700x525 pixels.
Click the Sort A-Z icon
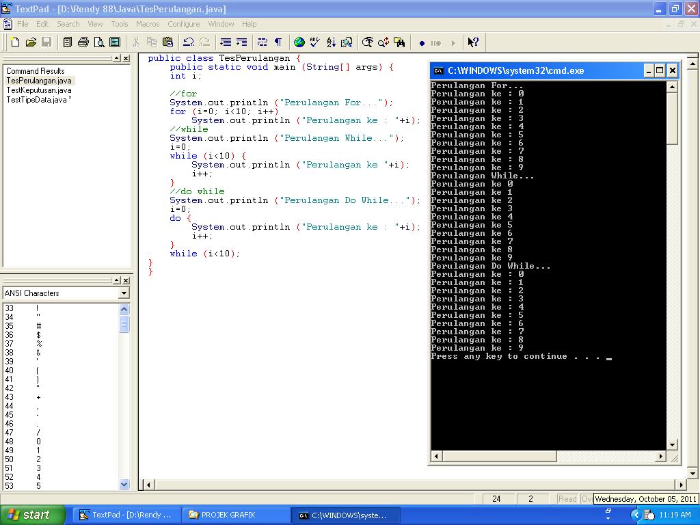click(331, 42)
